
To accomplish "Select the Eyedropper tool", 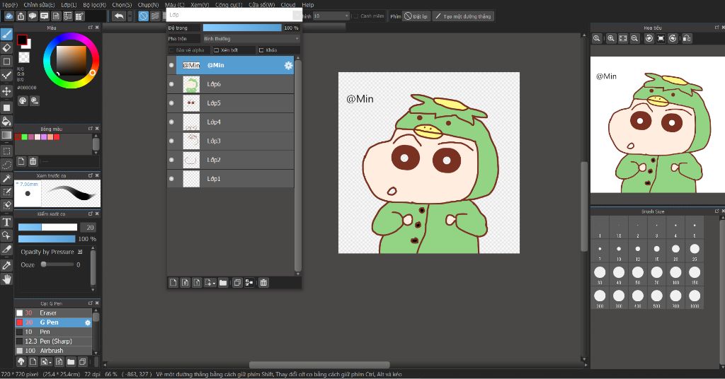I will (6, 265).
